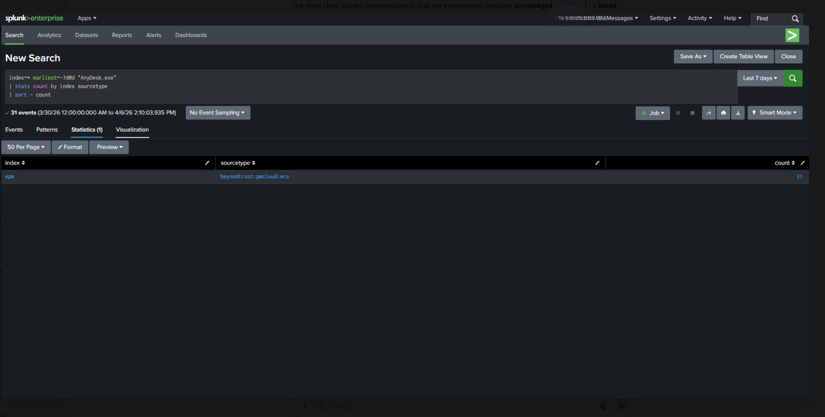Click the share job arrow icon
Viewport: 825px width, 417px height.
[709, 113]
